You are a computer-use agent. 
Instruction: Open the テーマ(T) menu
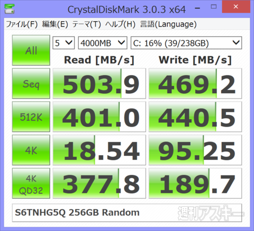click(87, 24)
